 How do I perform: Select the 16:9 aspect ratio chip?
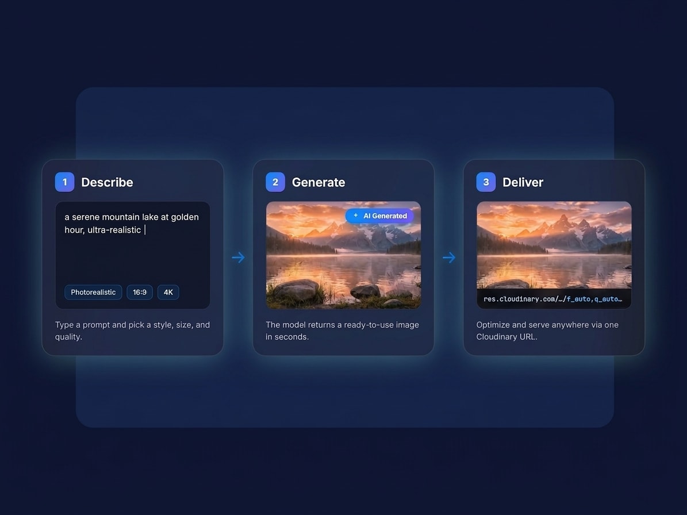coord(140,292)
